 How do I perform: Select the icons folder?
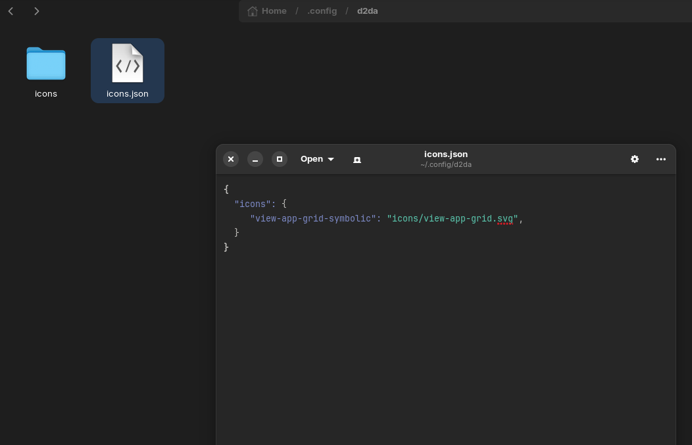click(46, 64)
